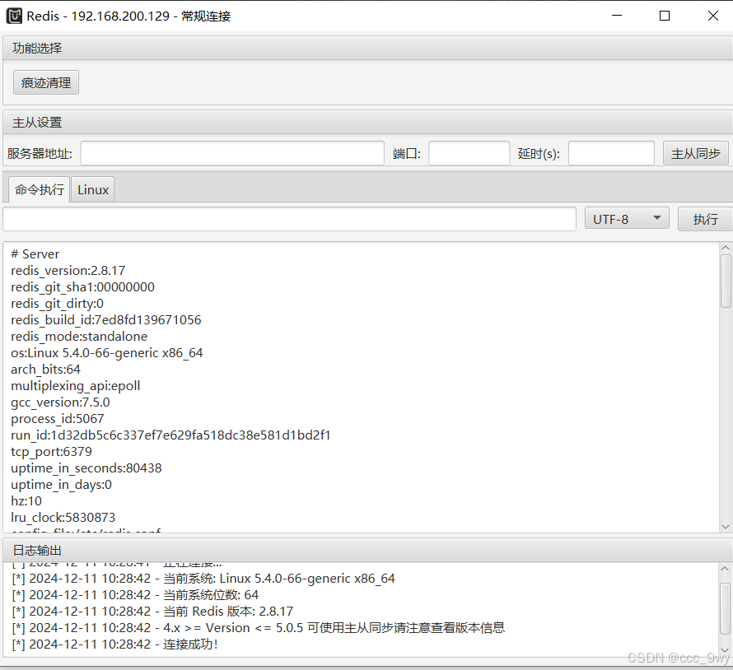Switch to the Linux tab
This screenshot has width=733, height=670.
click(93, 189)
